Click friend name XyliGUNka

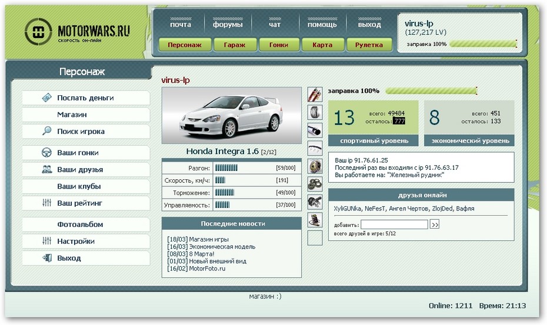pyautogui.click(x=348, y=209)
